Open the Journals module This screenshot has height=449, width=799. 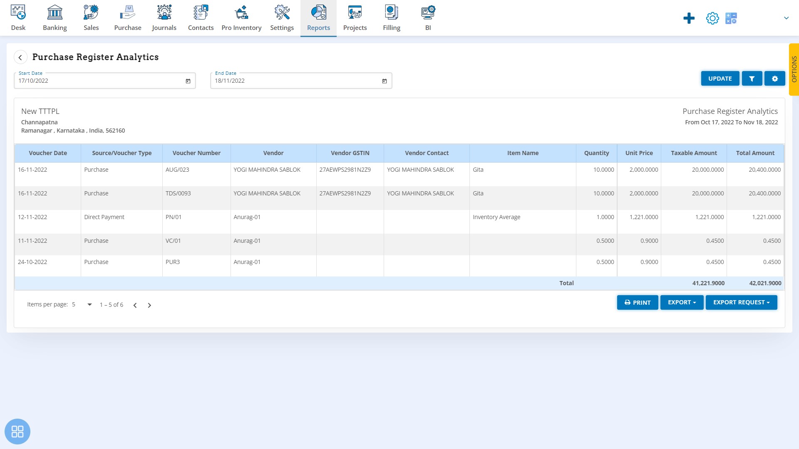pos(164,18)
